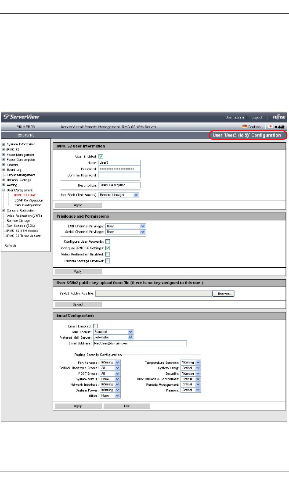This screenshot has height=485, width=289.
Task: Switch language to Deutsch
Action: coord(254,127)
